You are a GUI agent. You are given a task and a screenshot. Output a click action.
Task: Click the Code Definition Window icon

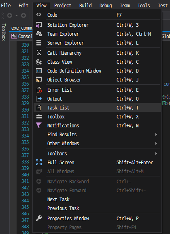pos(39,71)
